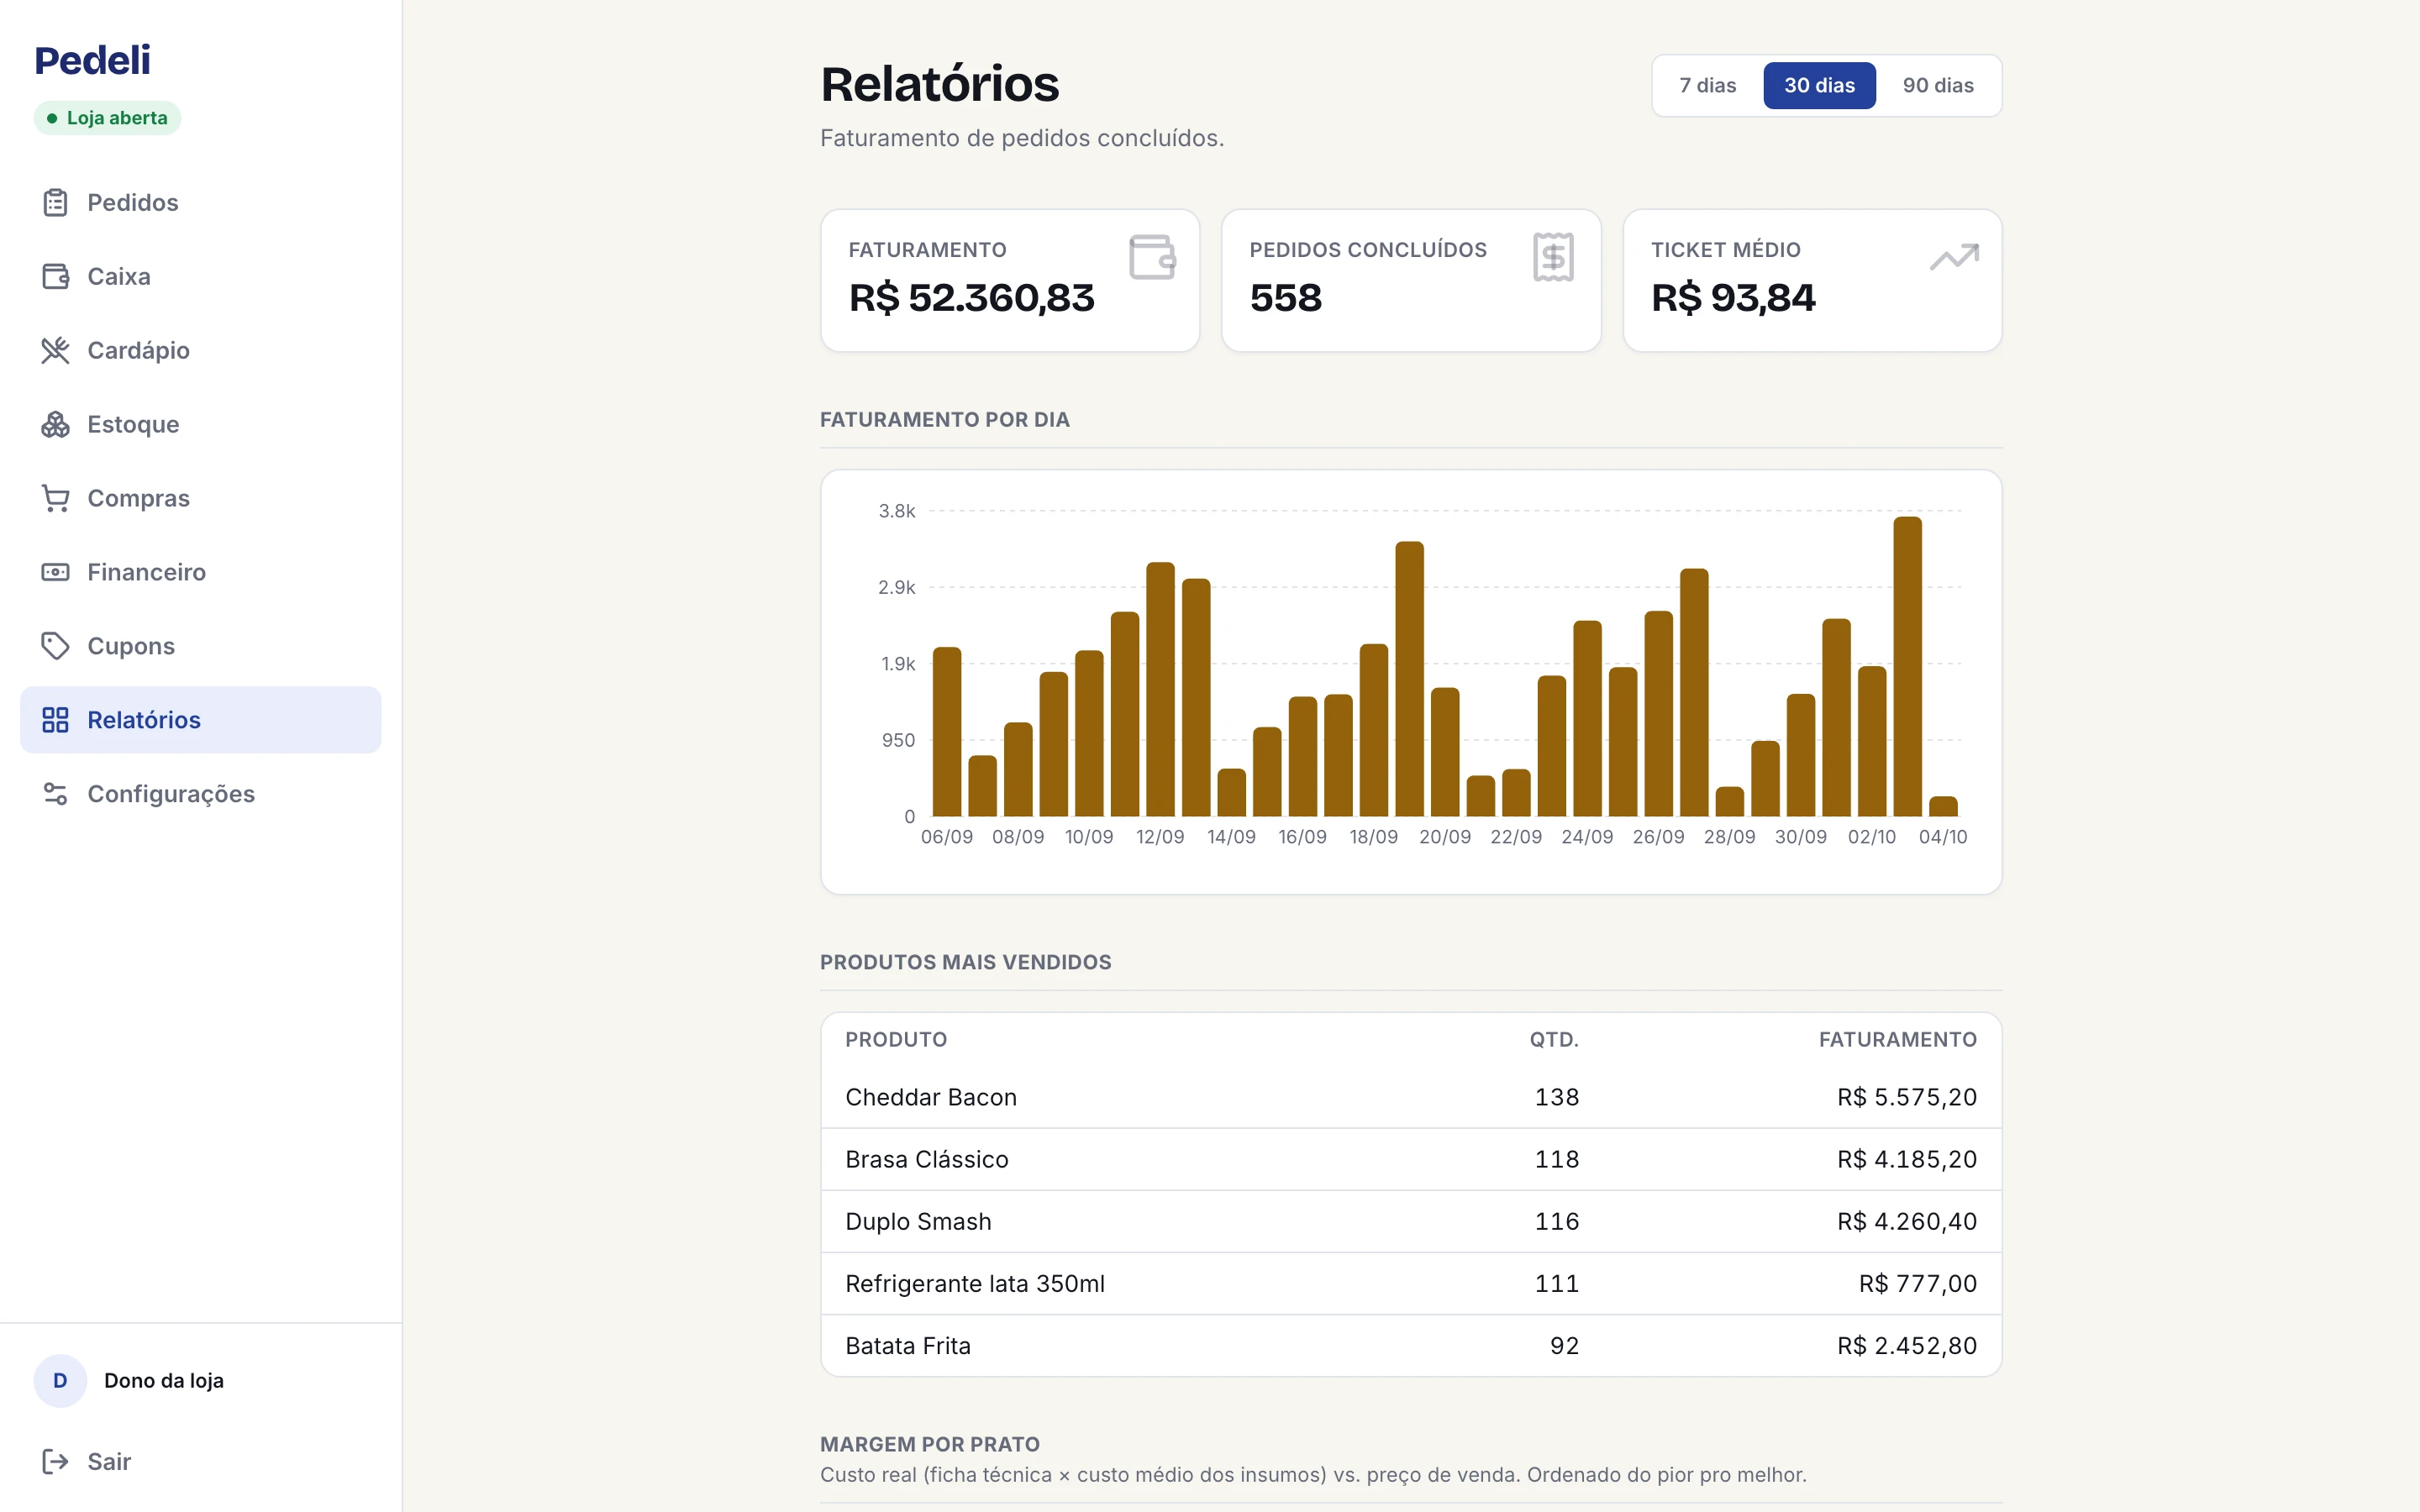Click the Pedidos clipboard icon
Screen dimensions: 2420x1512
click(x=55, y=202)
